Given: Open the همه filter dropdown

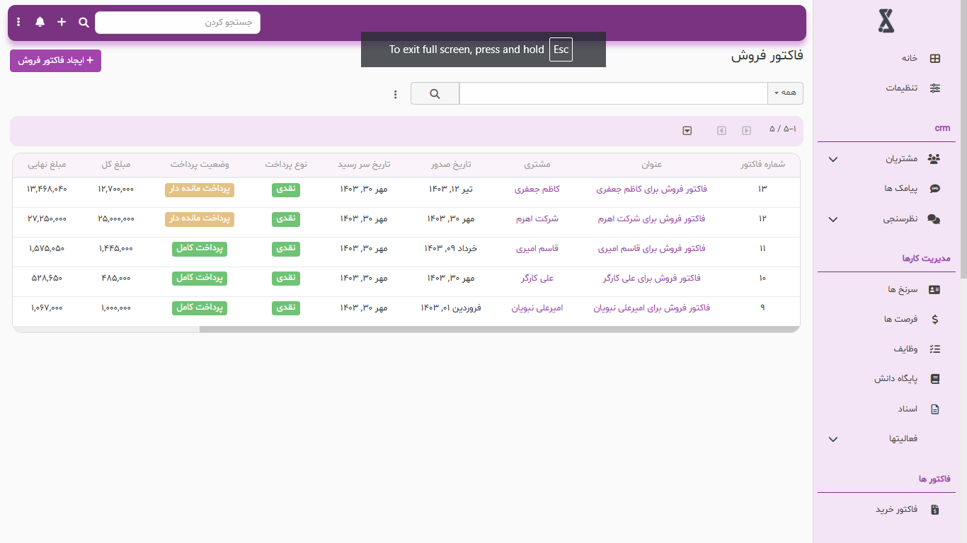Looking at the screenshot, I should coord(785,93).
